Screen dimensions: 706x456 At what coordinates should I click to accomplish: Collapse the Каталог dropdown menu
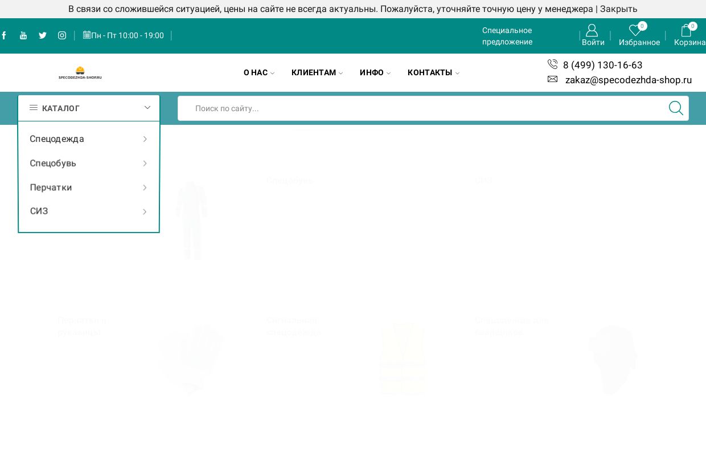[147, 108]
